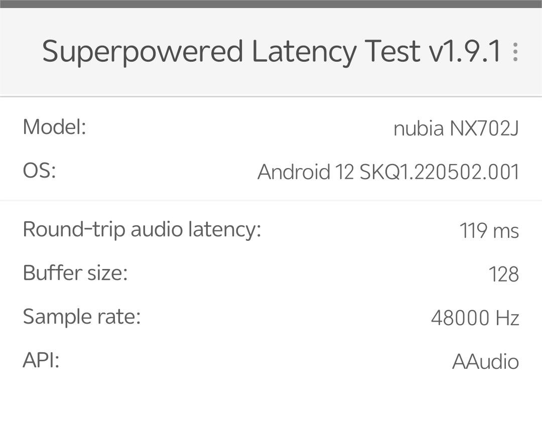Tap the 'Superpowered Latency Test' title text
The image size is (542, 422).
point(231,52)
